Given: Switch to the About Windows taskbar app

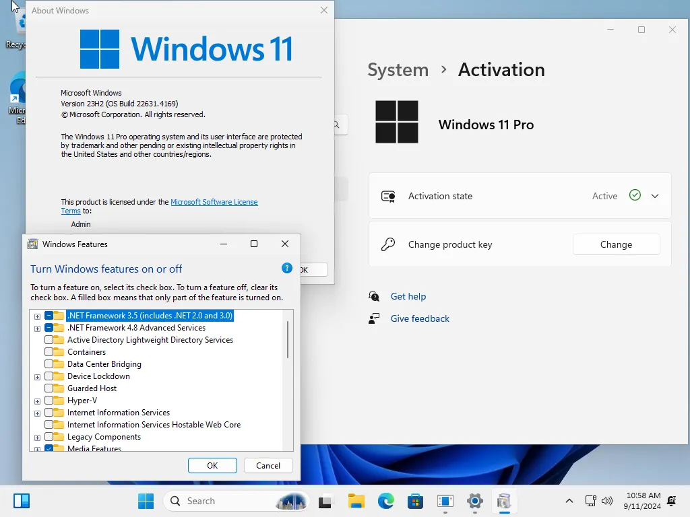Looking at the screenshot, I should pos(445,501).
